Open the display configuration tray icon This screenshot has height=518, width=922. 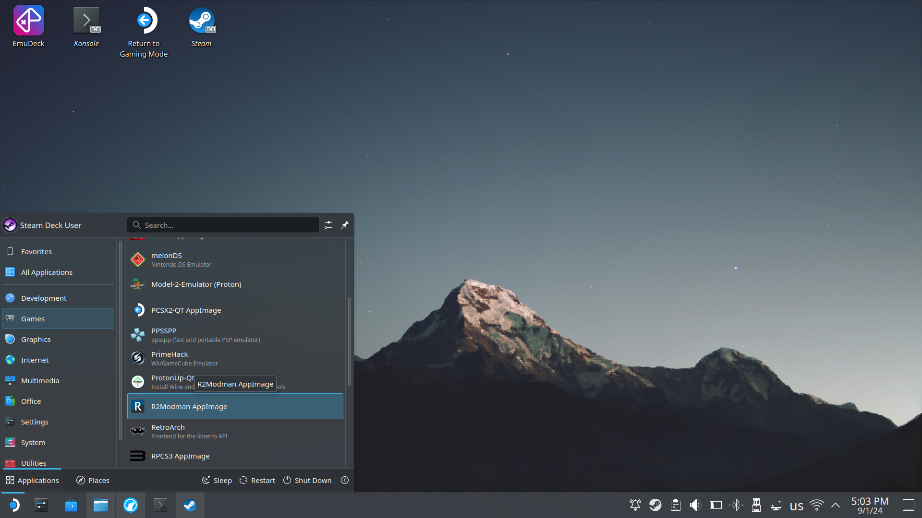pos(776,505)
